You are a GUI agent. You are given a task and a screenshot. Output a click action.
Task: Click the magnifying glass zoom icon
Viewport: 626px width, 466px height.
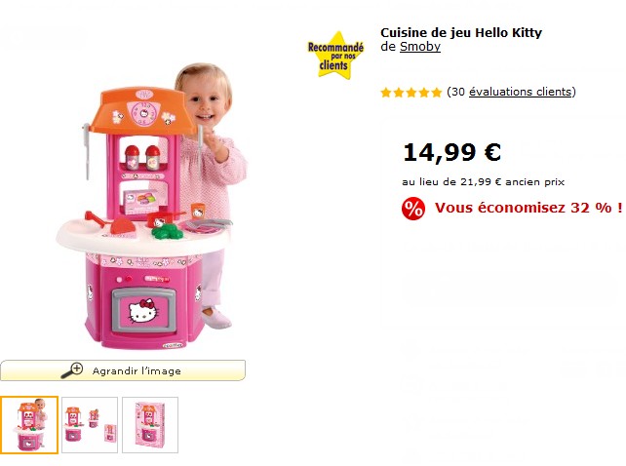(x=72, y=370)
